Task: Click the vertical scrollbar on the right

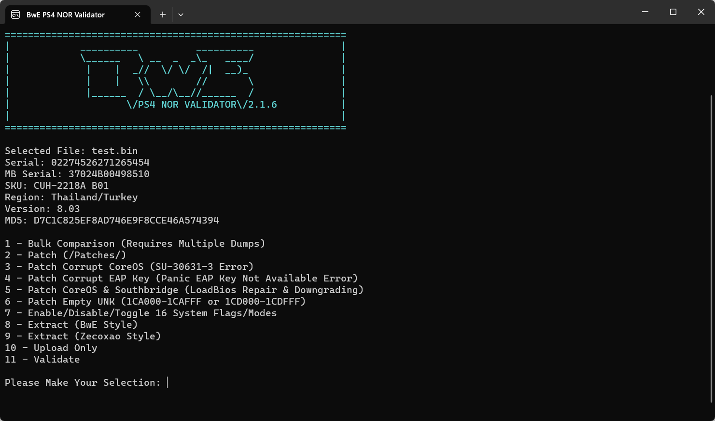Action: 711,249
